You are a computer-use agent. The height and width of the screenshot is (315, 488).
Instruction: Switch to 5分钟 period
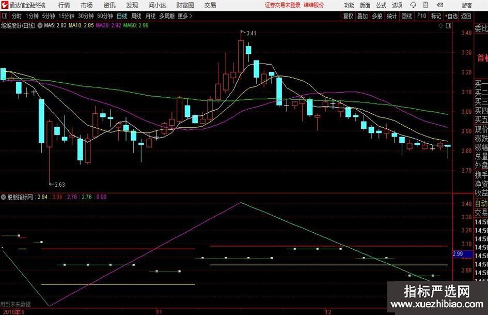(49, 16)
